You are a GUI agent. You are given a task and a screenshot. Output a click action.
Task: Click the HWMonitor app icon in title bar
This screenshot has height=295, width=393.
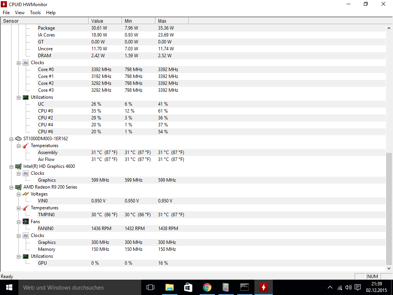point(4,4)
